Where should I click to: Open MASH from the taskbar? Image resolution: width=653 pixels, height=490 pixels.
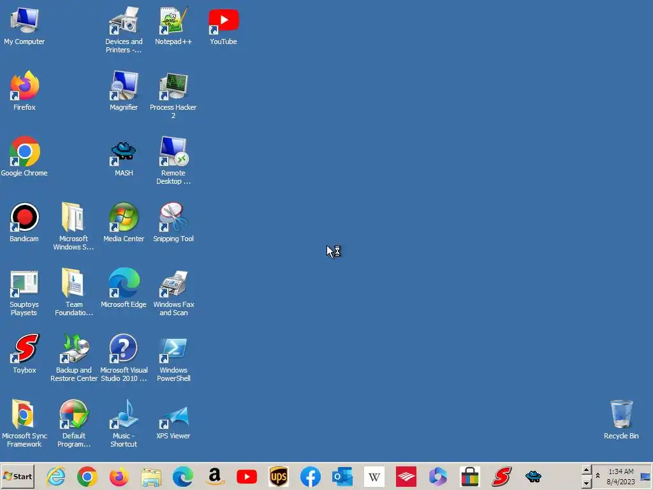click(534, 476)
